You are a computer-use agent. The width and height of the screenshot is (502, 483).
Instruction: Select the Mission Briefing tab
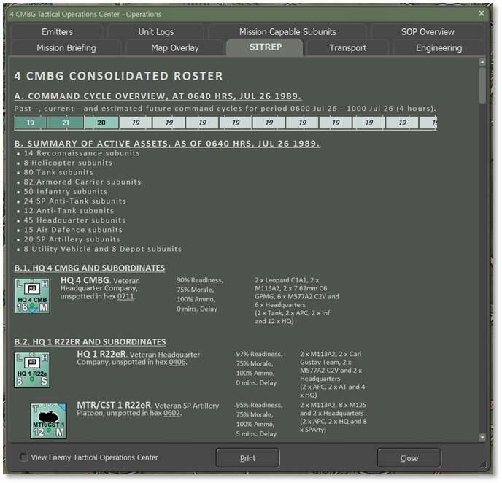click(x=66, y=48)
